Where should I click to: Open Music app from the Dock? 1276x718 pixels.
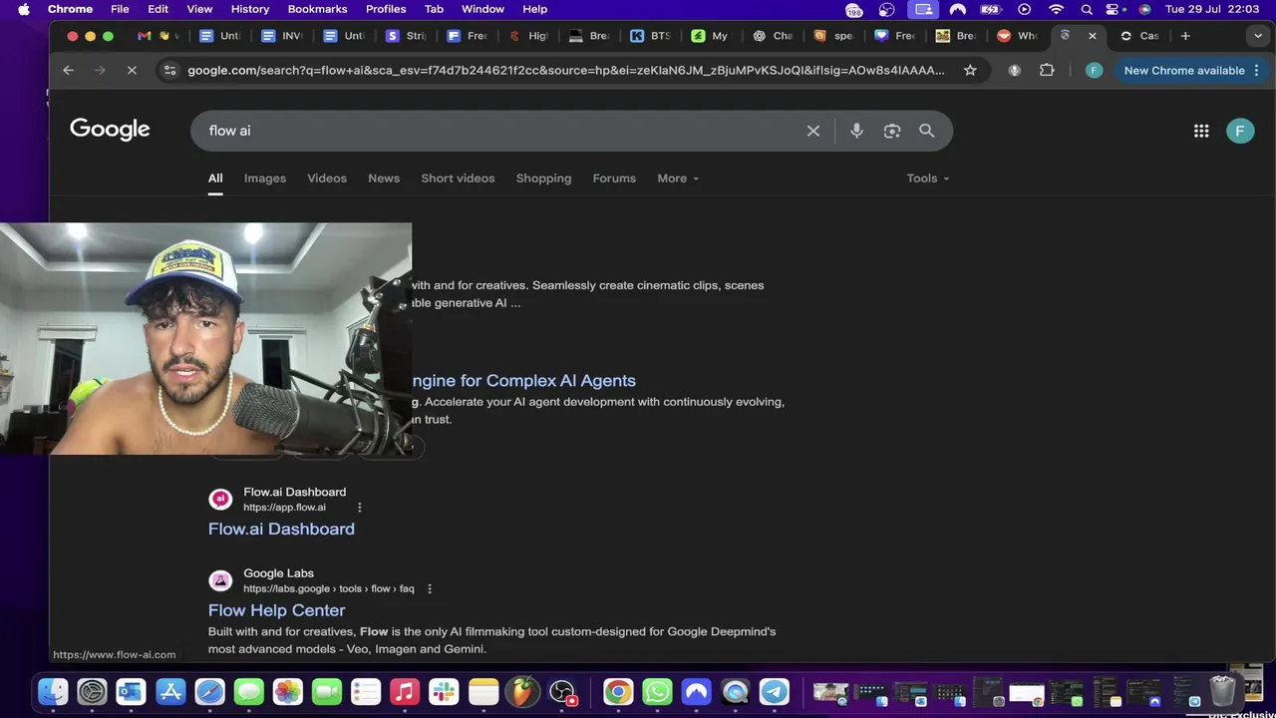pos(405,691)
